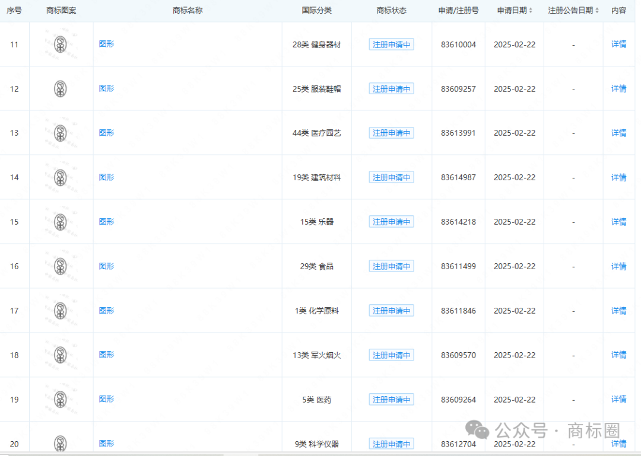Select the 商标状态 column header
641x456 pixels.
point(391,11)
